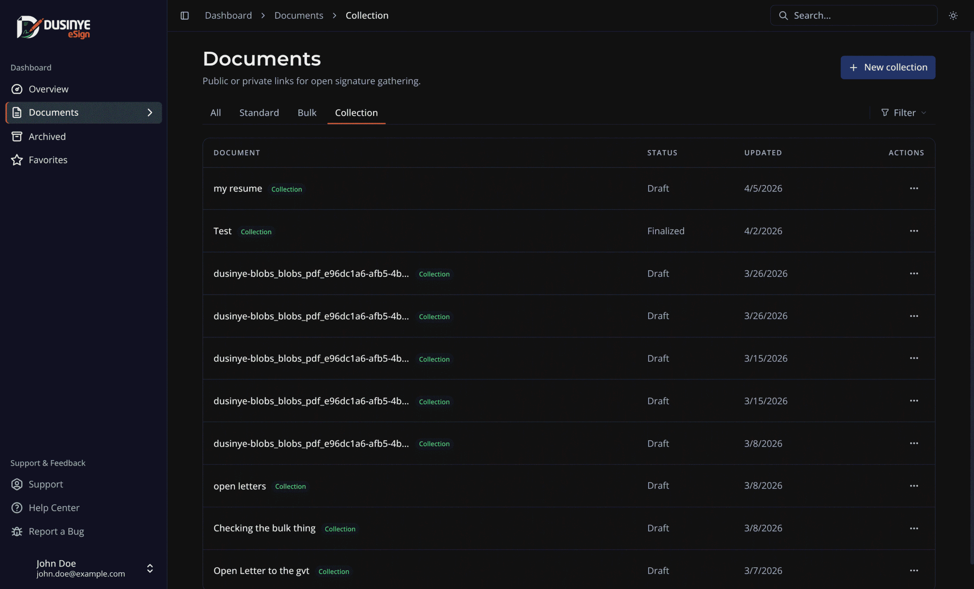Open the Open Letter to the gvt document
Image resolution: width=974 pixels, height=589 pixels.
click(x=261, y=571)
